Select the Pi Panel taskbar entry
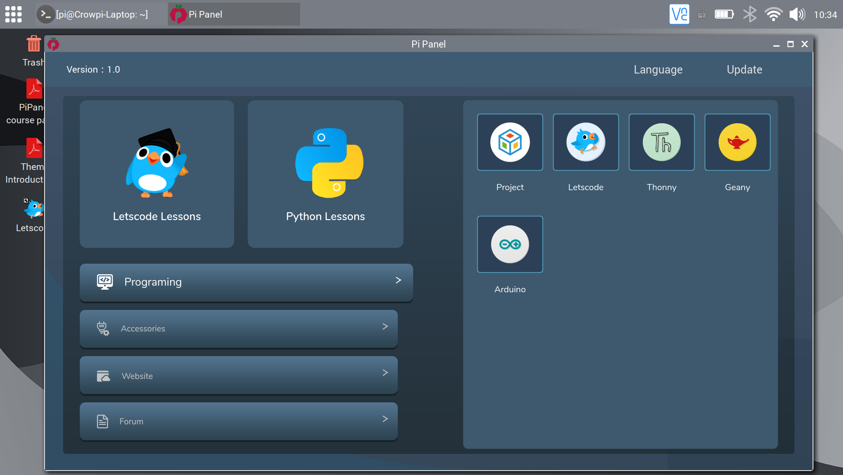Image resolution: width=843 pixels, height=475 pixels. tap(234, 14)
